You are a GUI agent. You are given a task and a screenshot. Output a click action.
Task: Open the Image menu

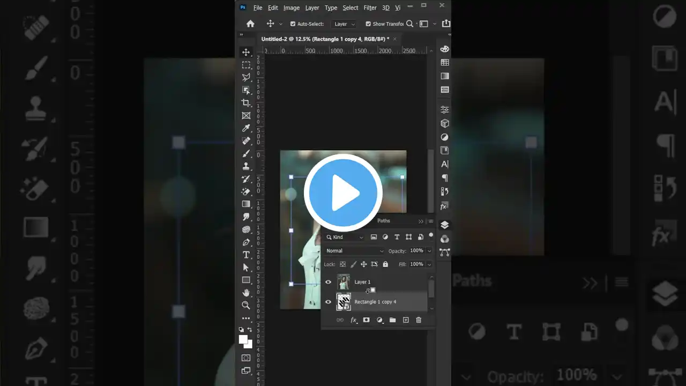coord(292,8)
